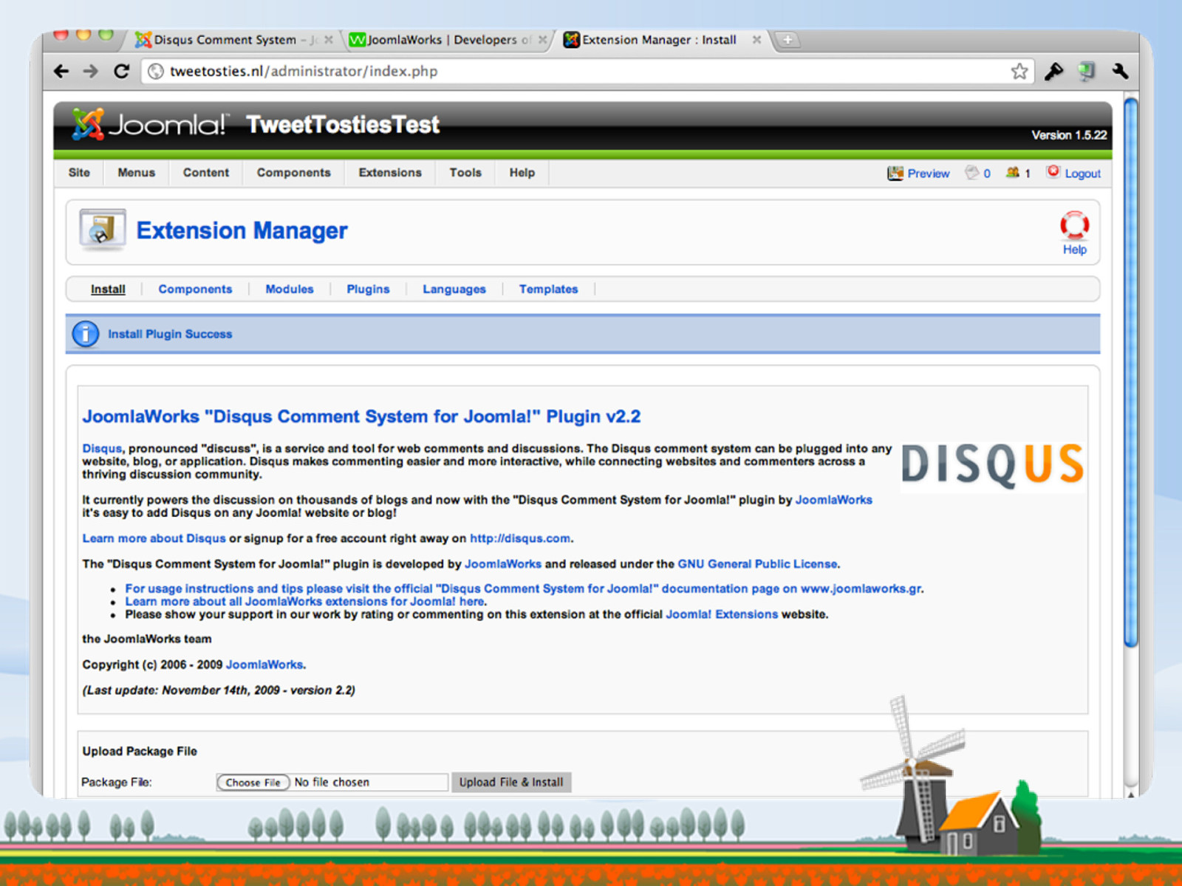Screen dimensions: 1182x886
Task: Click the browser forward arrow
Action: (91, 71)
